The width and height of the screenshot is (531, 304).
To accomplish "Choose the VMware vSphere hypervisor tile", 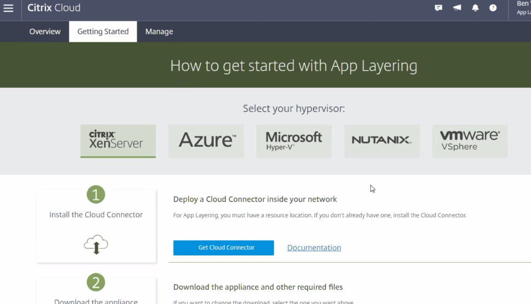I will [x=470, y=141].
